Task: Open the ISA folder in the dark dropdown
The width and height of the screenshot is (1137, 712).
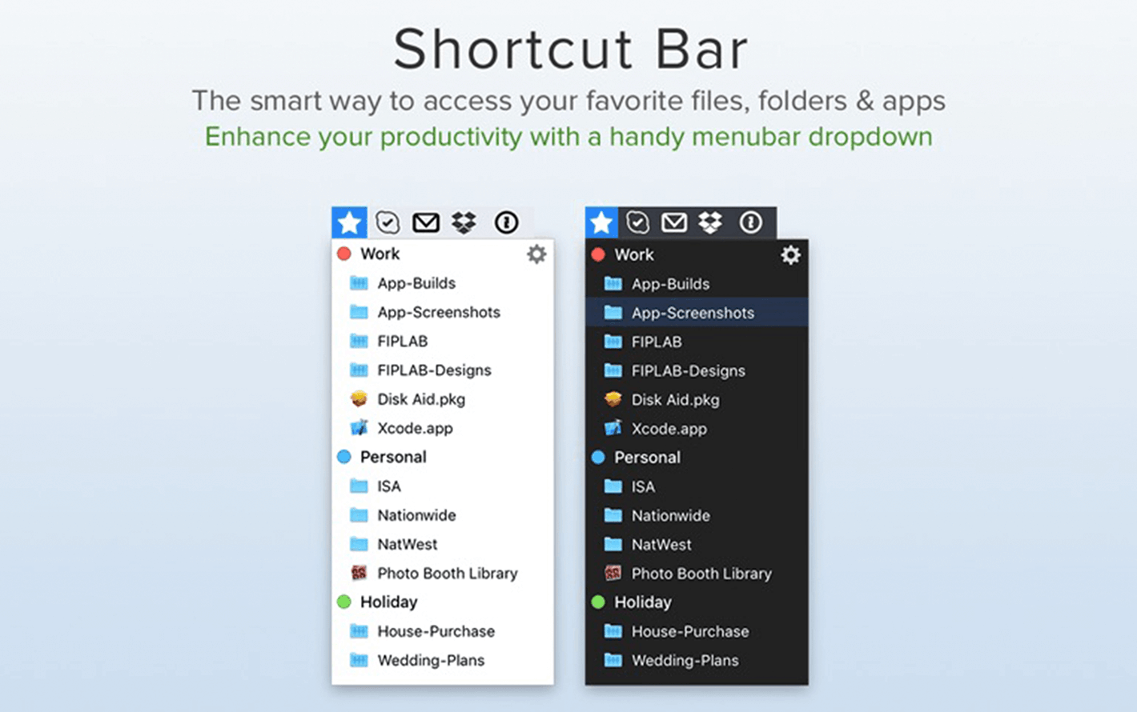Action: [x=697, y=486]
